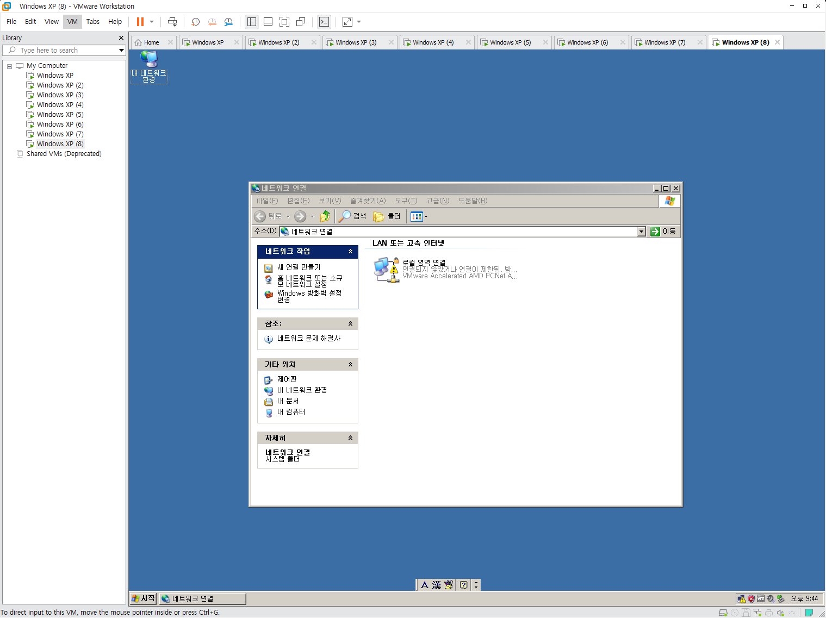Open the stretch display dropdown arrow

tap(359, 22)
